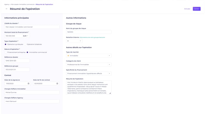
Task: Click the Nom du groupe de risque field
Action: (x=89, y=32)
